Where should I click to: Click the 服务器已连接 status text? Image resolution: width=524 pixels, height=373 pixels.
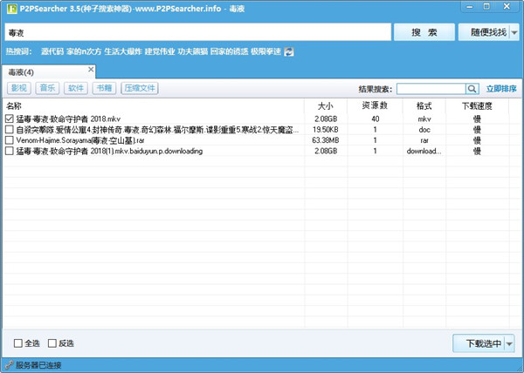[38, 365]
